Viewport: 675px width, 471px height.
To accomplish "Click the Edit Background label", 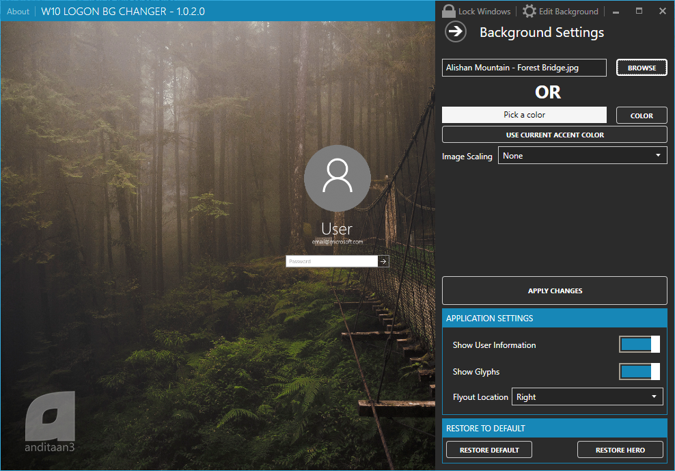I will point(568,12).
